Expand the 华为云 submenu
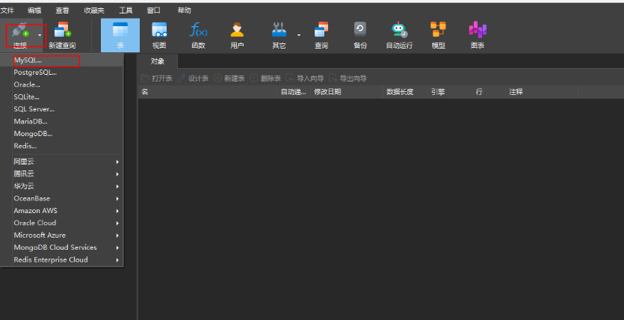The image size is (624, 320). [62, 186]
